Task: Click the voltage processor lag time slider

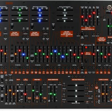Action: [76, 102]
